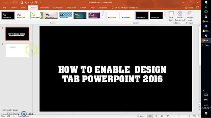Apply the gray gradient theme thumbnail
The width and height of the screenshot is (211, 118).
tap(51, 15)
